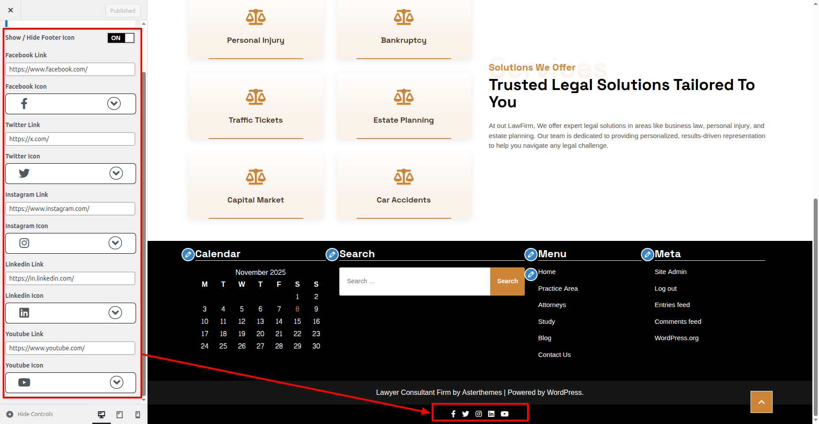Click the Twitter icon in the footer

(466, 414)
